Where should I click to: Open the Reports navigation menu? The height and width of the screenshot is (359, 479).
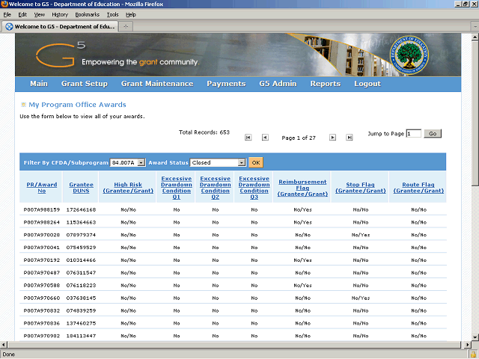point(325,84)
